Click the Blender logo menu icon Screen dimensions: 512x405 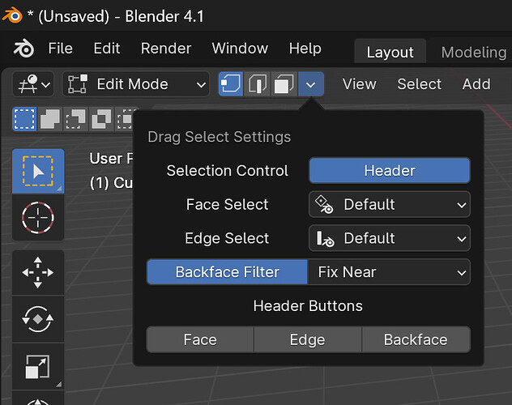click(x=23, y=49)
